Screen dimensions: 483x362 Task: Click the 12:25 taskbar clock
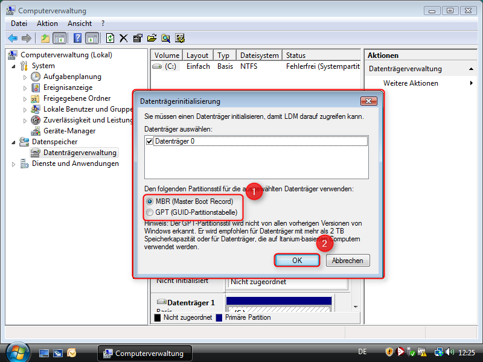[x=466, y=352]
